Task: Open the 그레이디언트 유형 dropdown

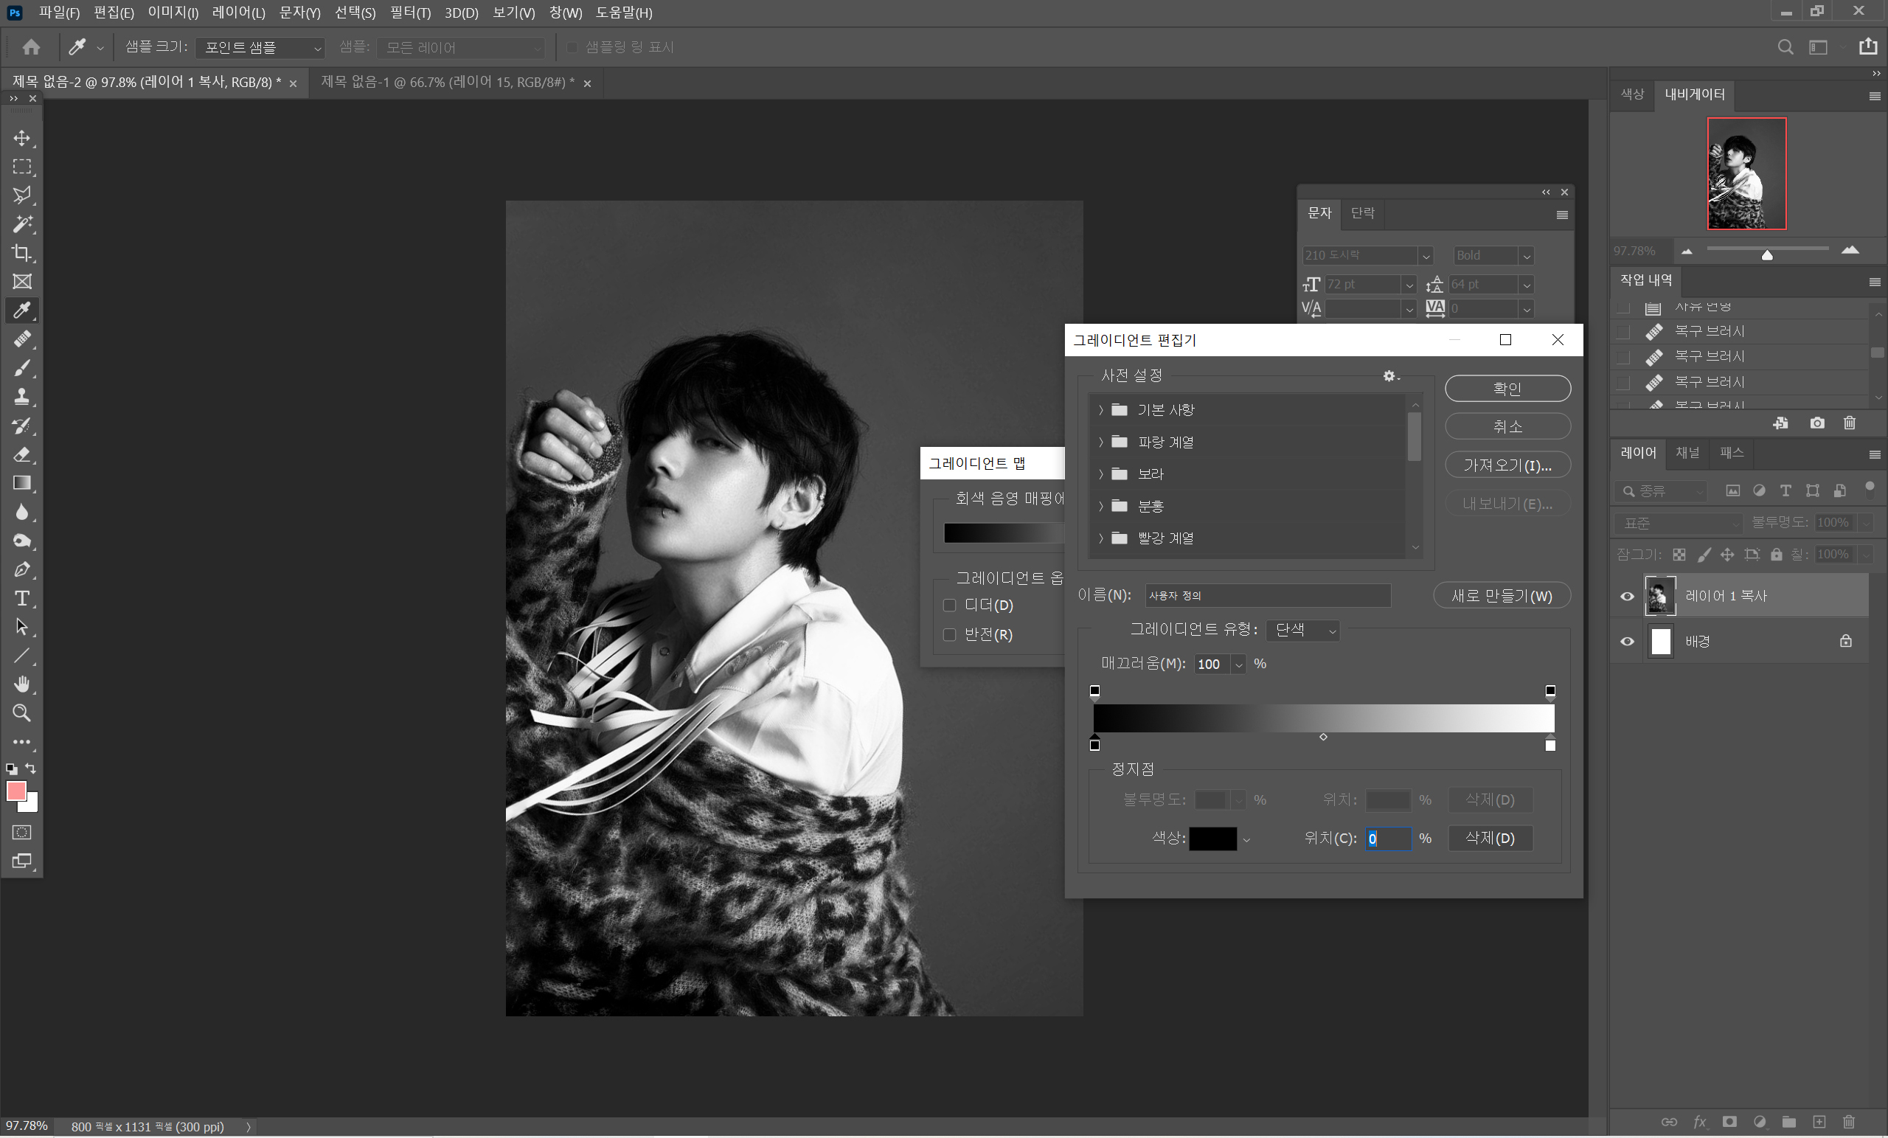Action: [1302, 630]
